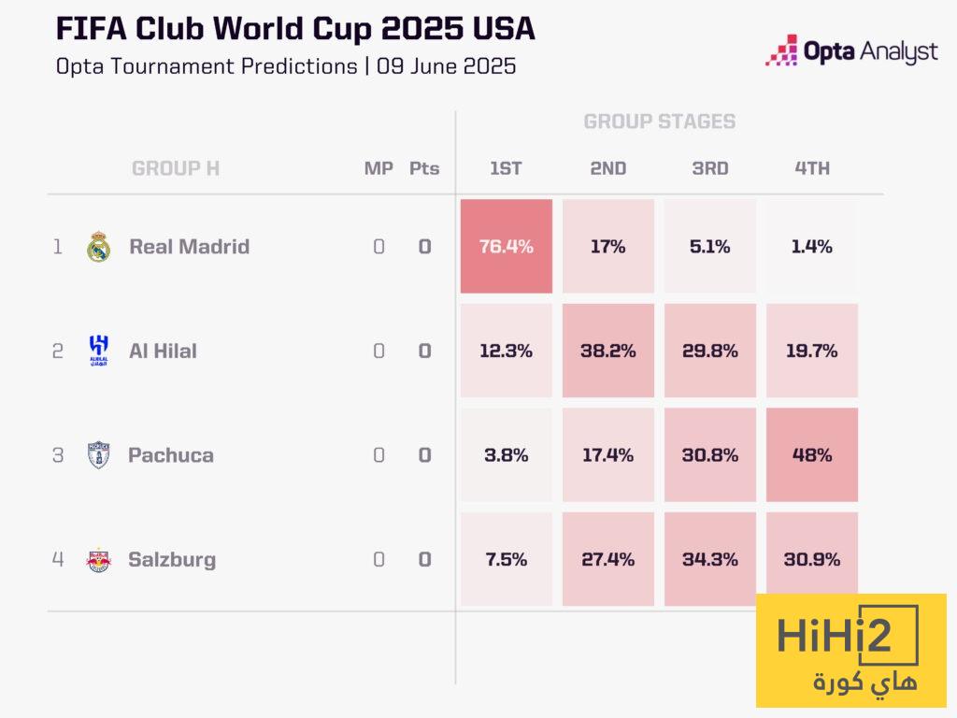Click Real Madrid's 1.4% fourth-place cell
The width and height of the screenshot is (957, 718).
click(812, 247)
